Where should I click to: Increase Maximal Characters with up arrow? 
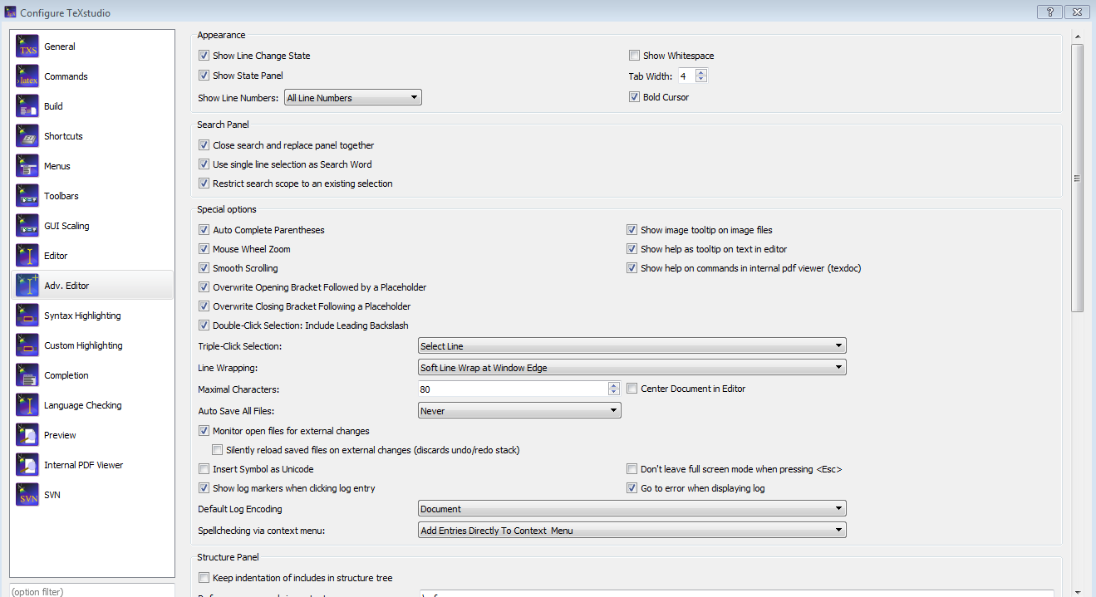(x=614, y=385)
